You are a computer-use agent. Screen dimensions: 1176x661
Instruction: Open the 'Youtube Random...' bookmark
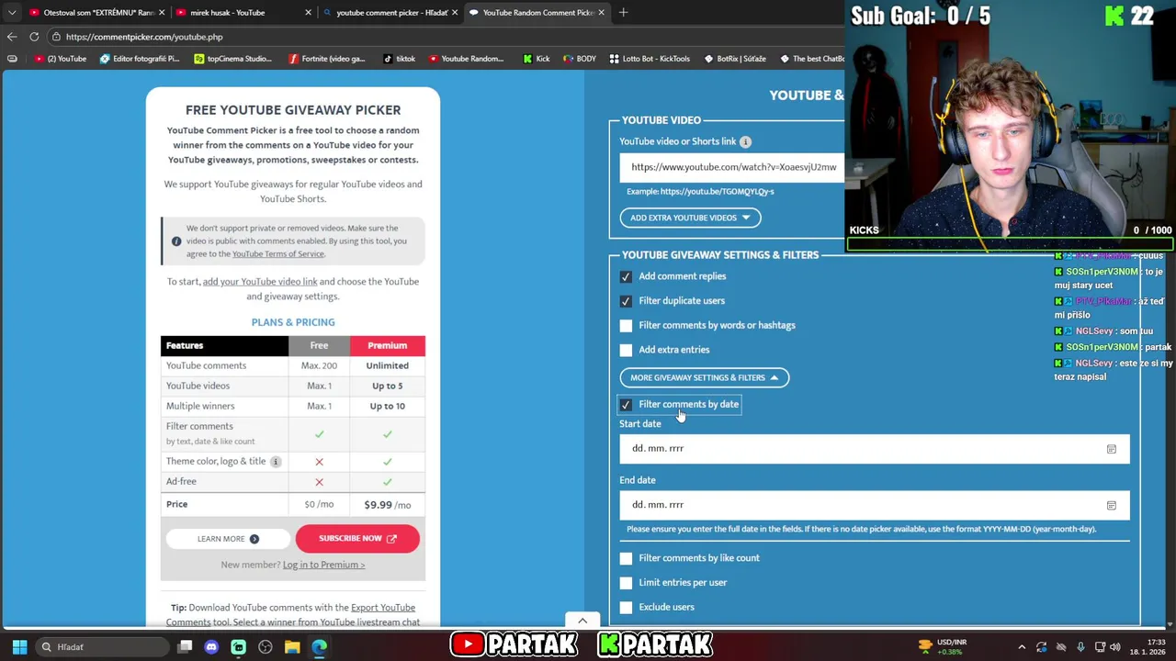pos(466,59)
